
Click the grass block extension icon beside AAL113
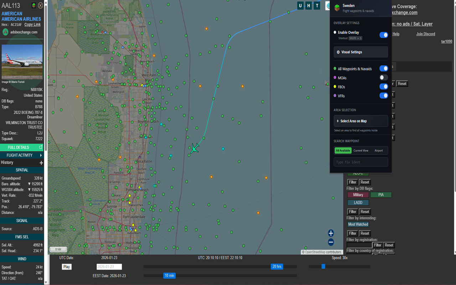pos(33,5)
